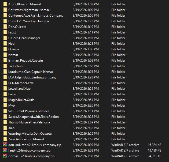
Task: Click the Thumb.Nursefather.Valencina folder icon
Action: coord(5,122)
